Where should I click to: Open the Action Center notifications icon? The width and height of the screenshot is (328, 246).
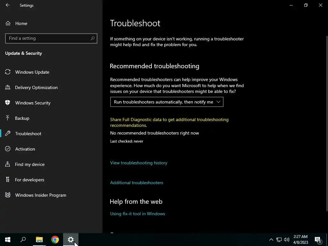point(318,240)
